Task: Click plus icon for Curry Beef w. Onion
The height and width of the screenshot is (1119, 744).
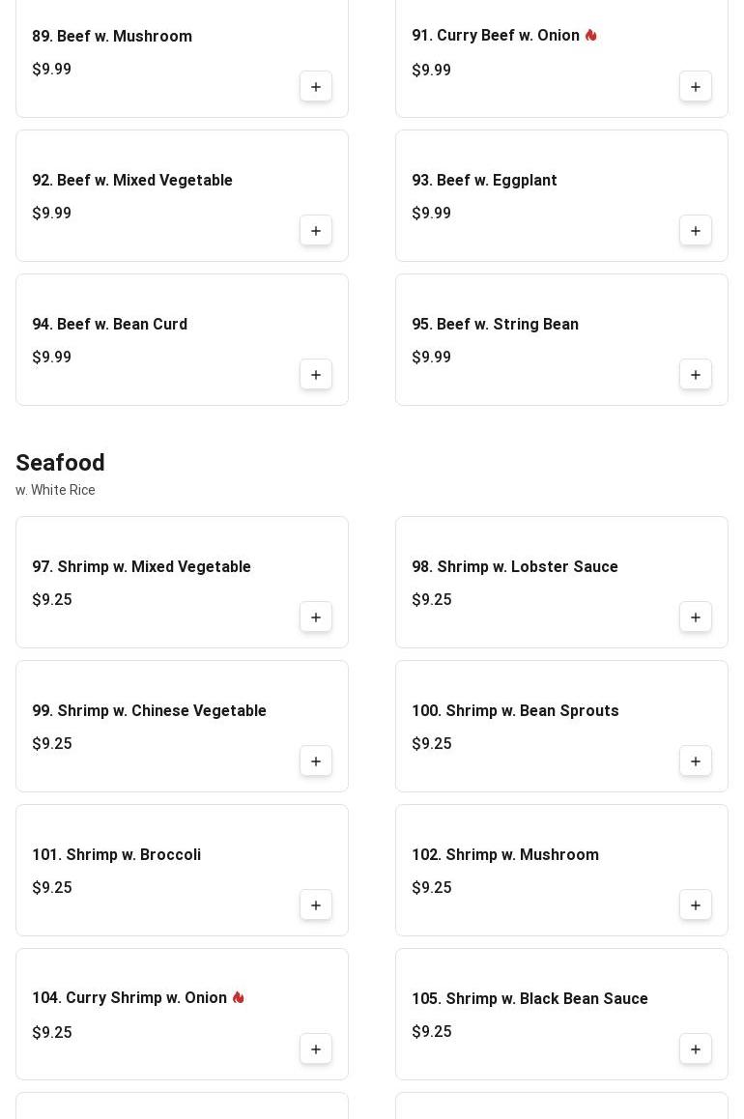Action: [696, 87]
